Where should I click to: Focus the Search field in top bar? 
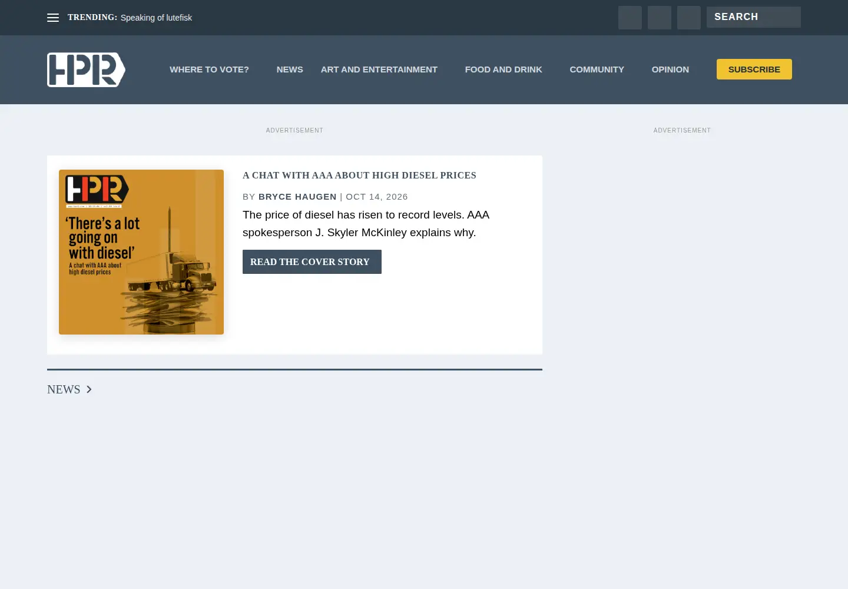(754, 17)
